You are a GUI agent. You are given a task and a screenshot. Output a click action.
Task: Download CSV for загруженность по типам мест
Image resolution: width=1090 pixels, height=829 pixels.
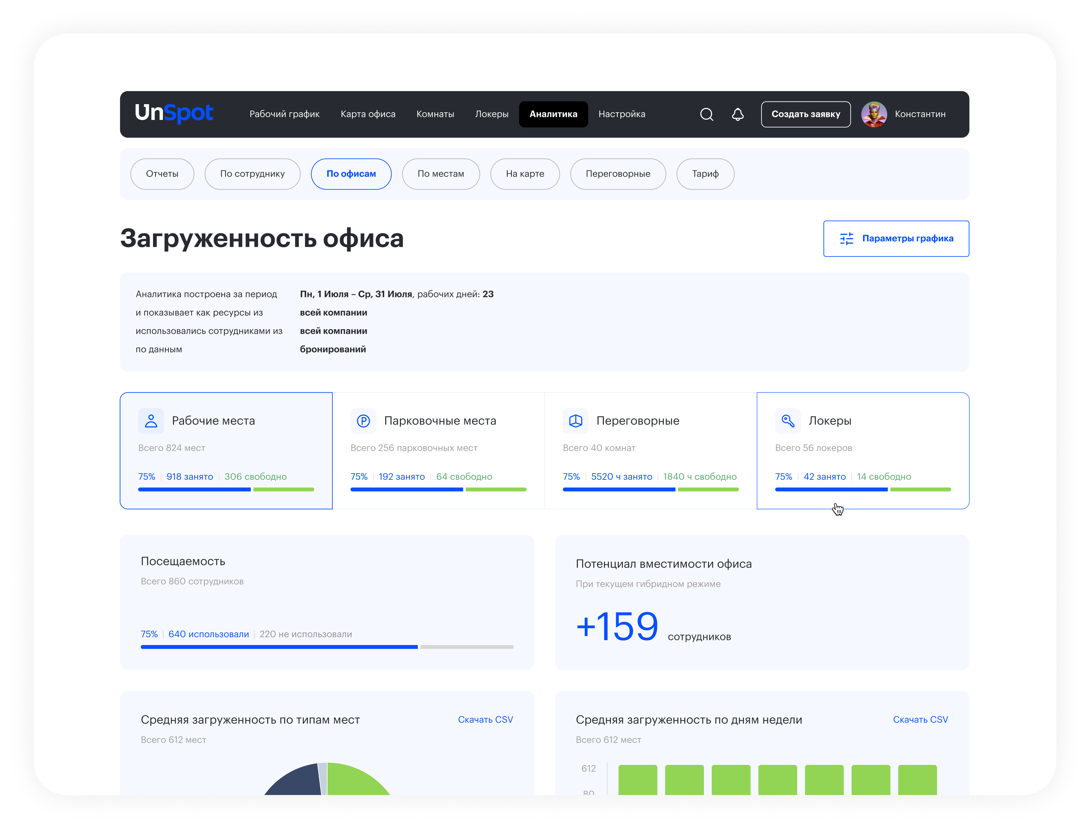click(x=485, y=719)
